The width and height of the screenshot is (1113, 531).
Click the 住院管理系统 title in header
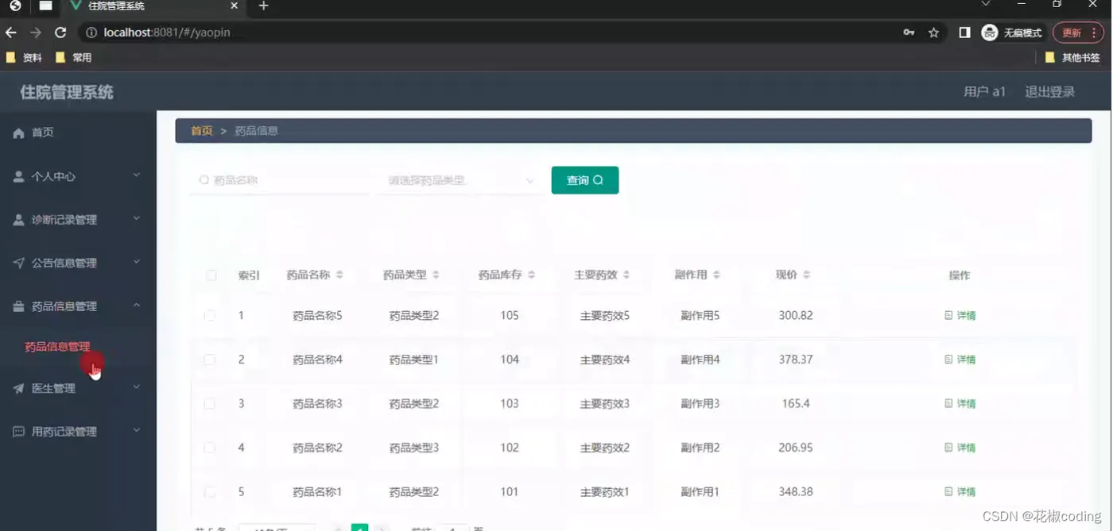(x=67, y=92)
